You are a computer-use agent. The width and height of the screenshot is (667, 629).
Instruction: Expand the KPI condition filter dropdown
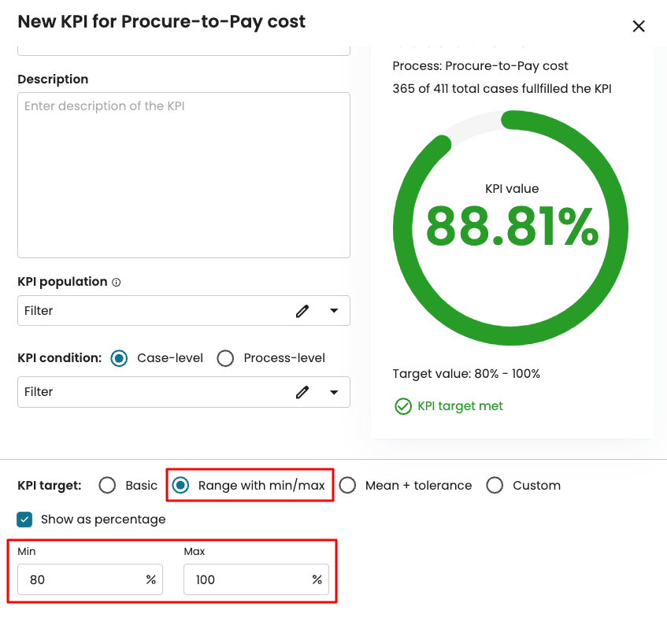tap(334, 392)
